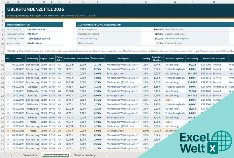
Task: Select Ende time 01:30
Action: point(52,82)
